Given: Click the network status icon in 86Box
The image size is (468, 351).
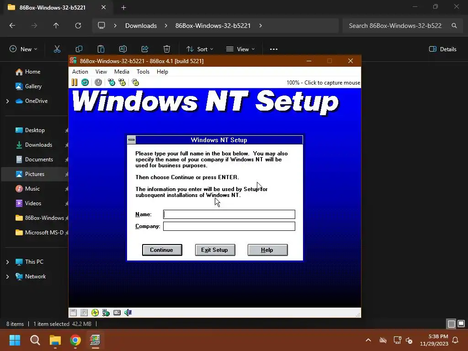Looking at the screenshot, I should [x=106, y=313].
